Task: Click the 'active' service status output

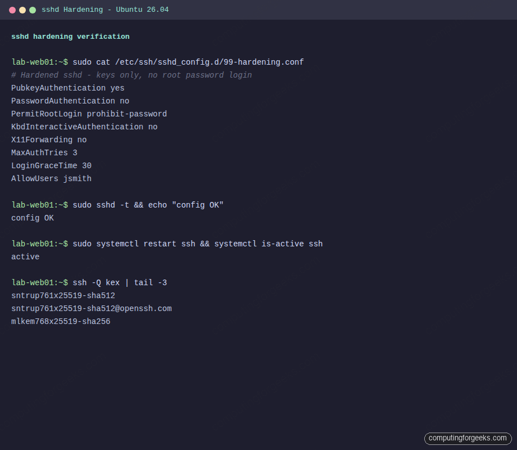Action: 24,256
